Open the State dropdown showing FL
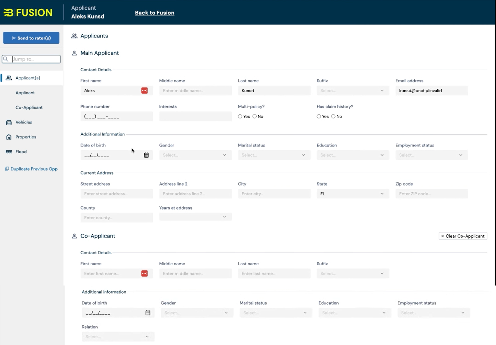 click(x=353, y=194)
